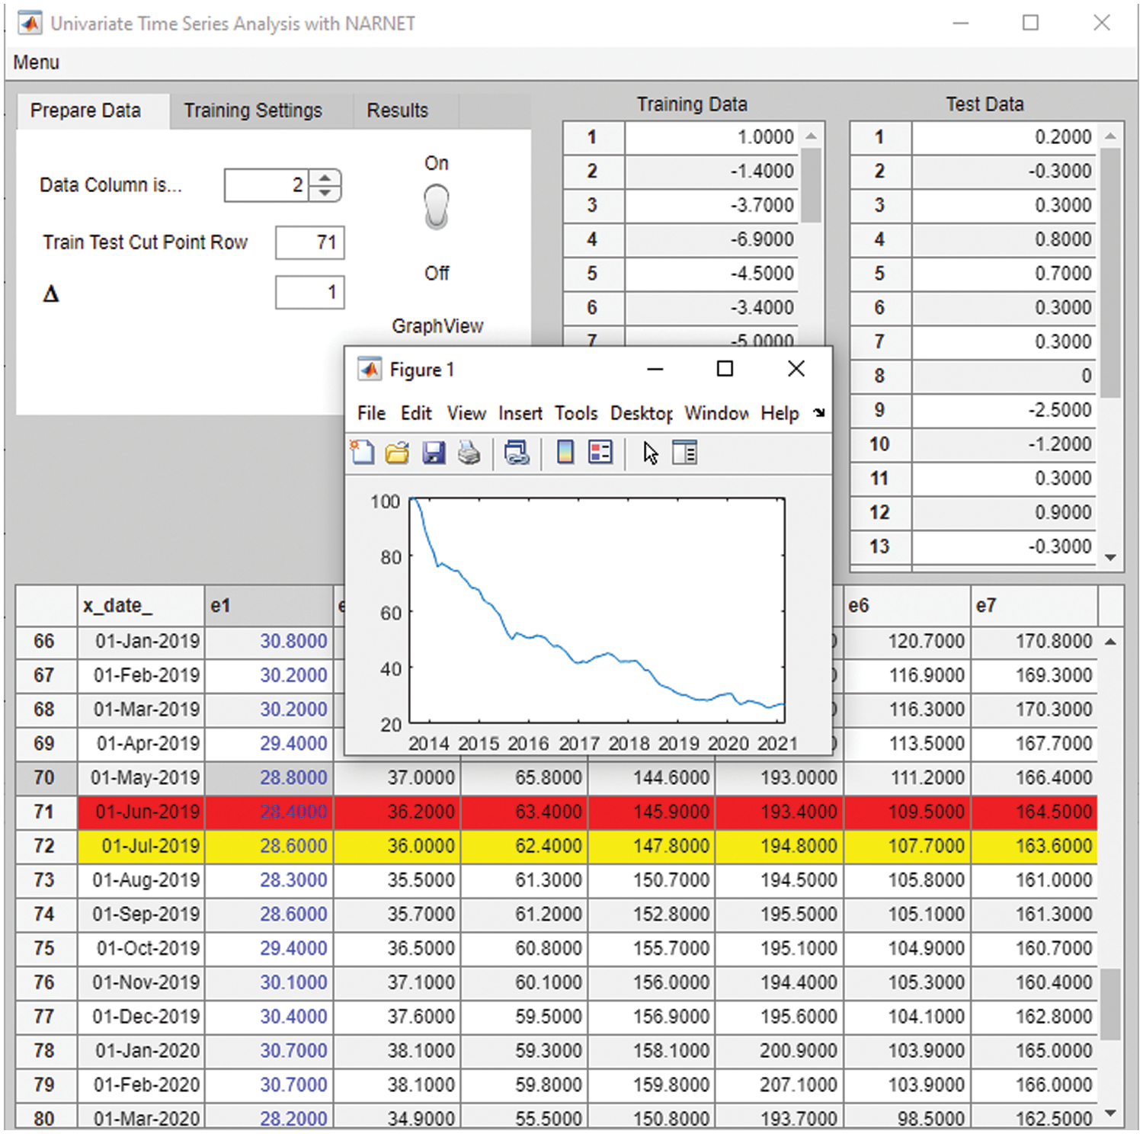
Task: Toggle the GraphView On/Off switch
Action: click(437, 207)
